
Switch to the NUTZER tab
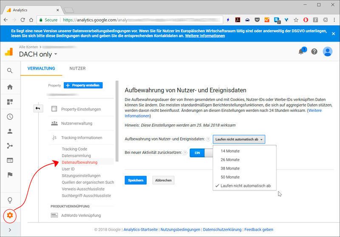77,69
